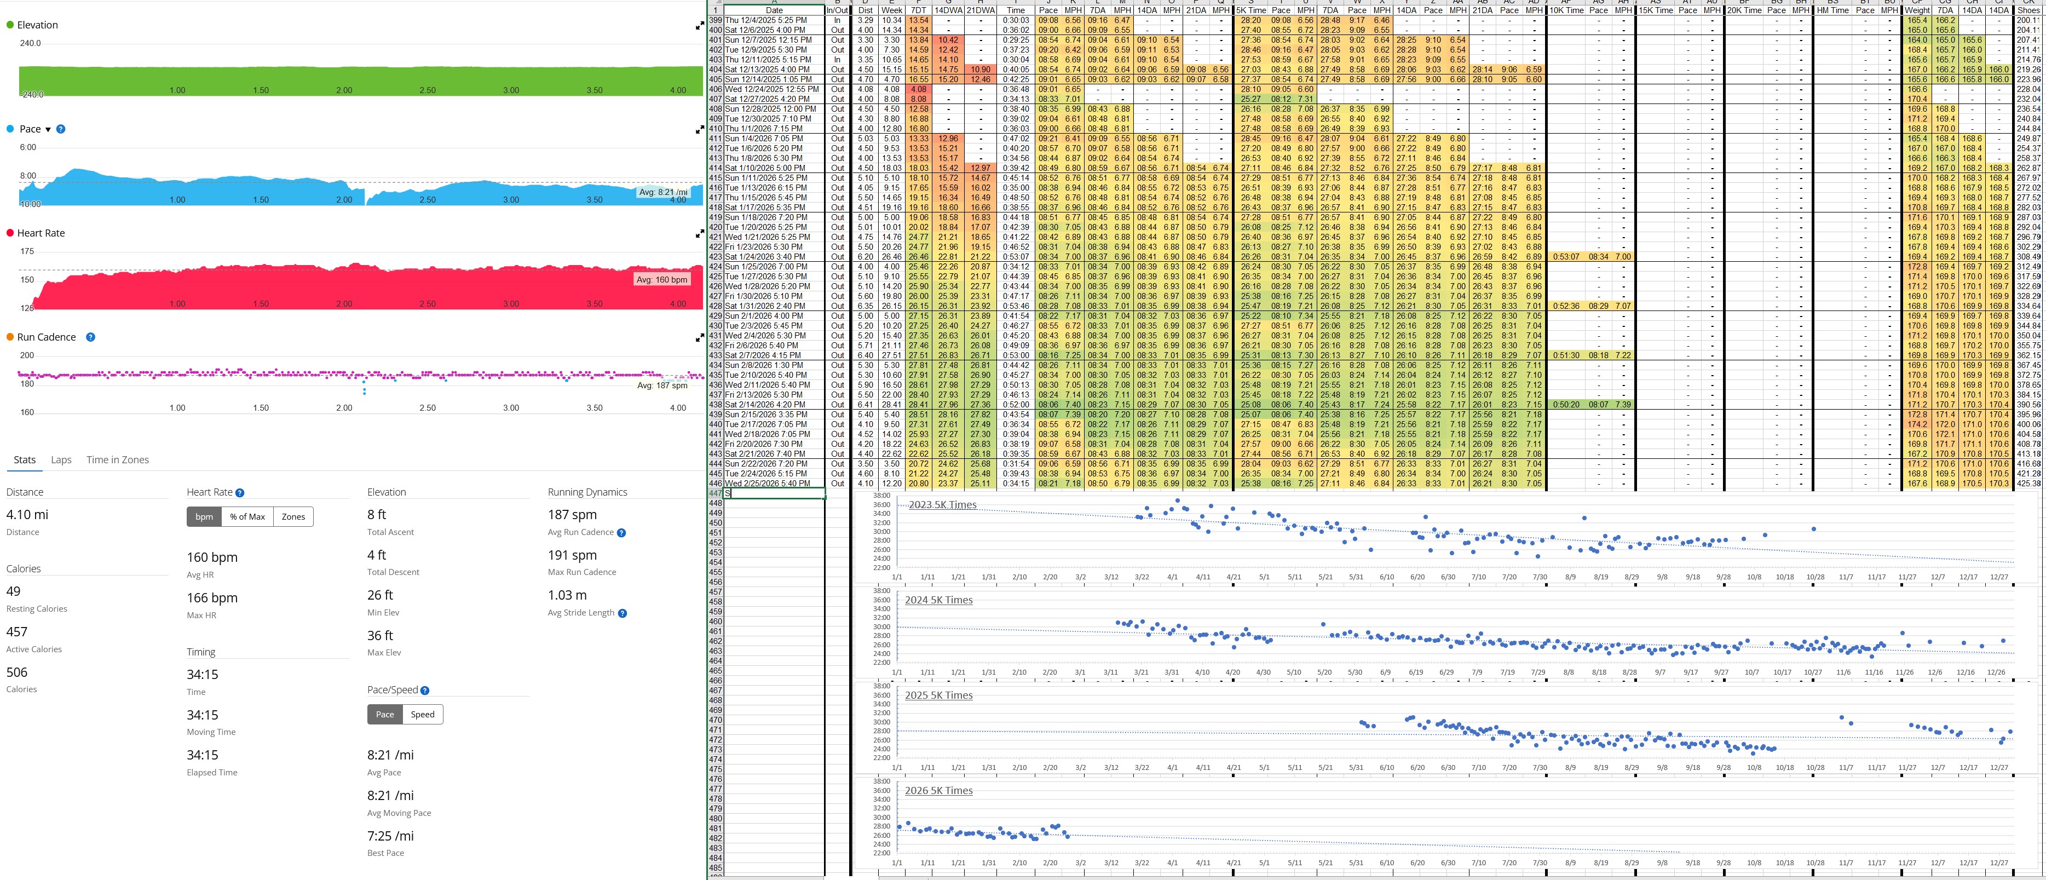Expand the Heart Rate chart to fullscreen

[700, 234]
